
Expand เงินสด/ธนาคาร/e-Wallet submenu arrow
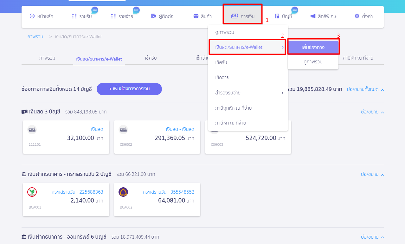(283, 48)
